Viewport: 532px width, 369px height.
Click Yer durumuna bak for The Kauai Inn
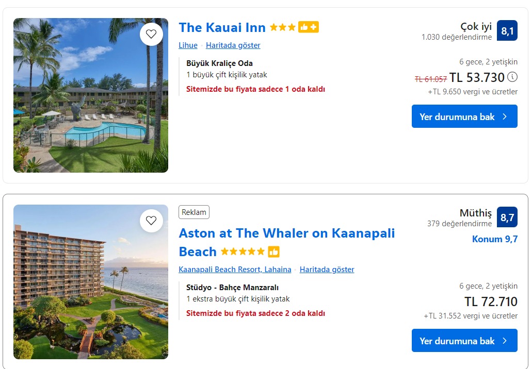464,116
